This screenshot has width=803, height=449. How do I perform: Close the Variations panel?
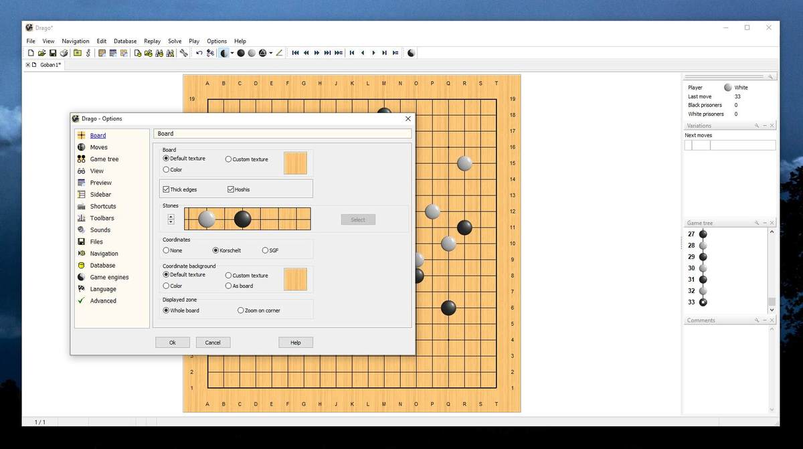pos(772,126)
